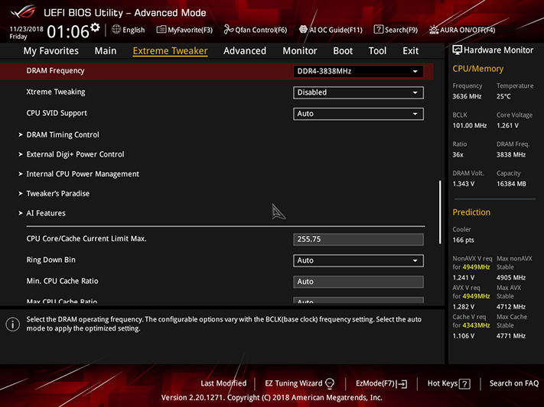Viewport: 544px width, 407px height.
Task: Click the Search(F9) question icon
Action: pos(378,30)
